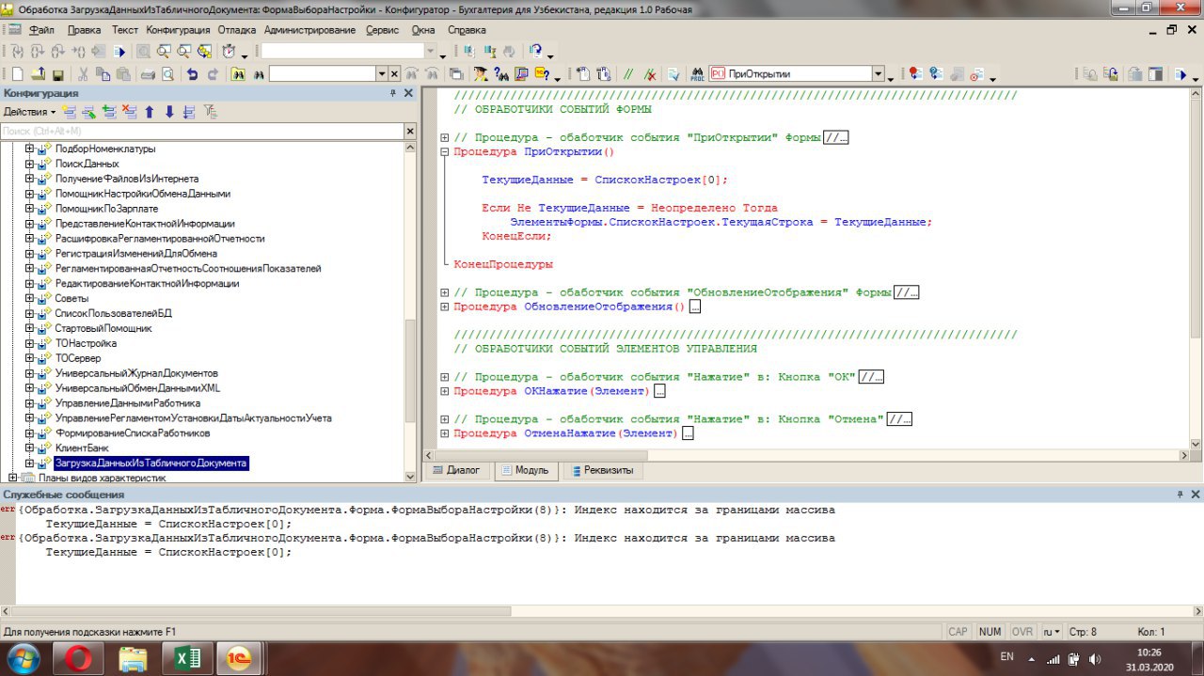Switch to the Диалог tab
This screenshot has height=676, width=1204.
(456, 470)
